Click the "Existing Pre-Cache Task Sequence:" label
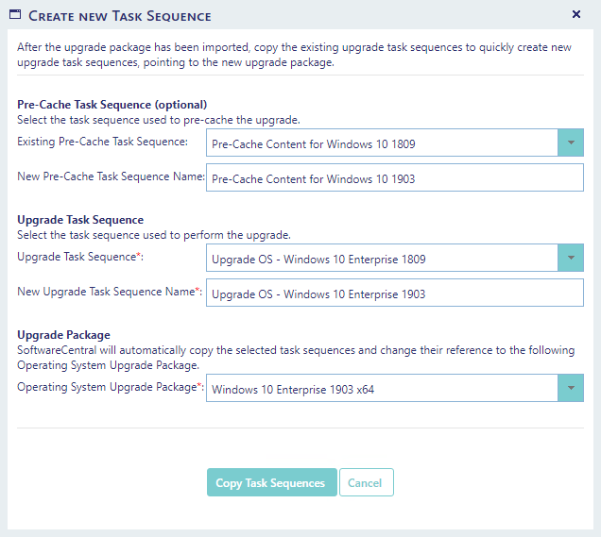Image resolution: width=601 pixels, height=537 pixels. point(103,142)
